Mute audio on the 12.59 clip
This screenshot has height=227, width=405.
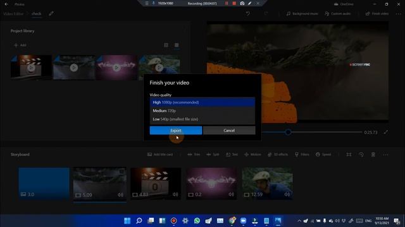tap(287, 194)
